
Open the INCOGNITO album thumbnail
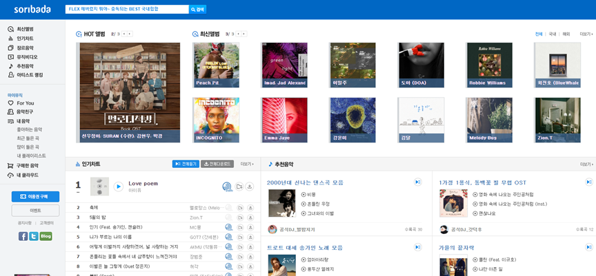(217, 120)
